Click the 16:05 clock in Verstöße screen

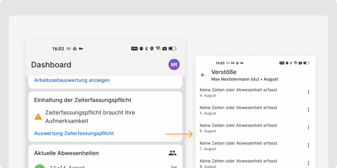[220, 63]
